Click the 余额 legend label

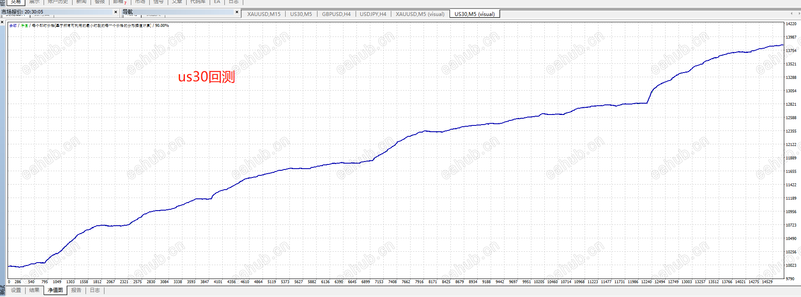tap(13, 26)
